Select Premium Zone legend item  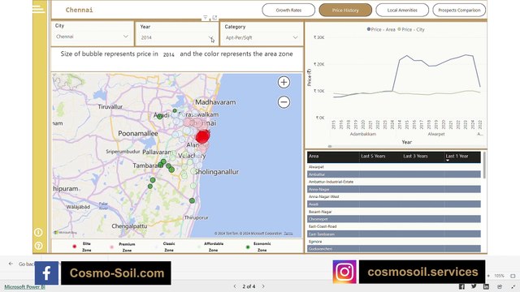[x=123, y=247]
